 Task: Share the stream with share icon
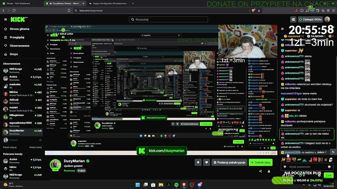[x=260, y=171]
